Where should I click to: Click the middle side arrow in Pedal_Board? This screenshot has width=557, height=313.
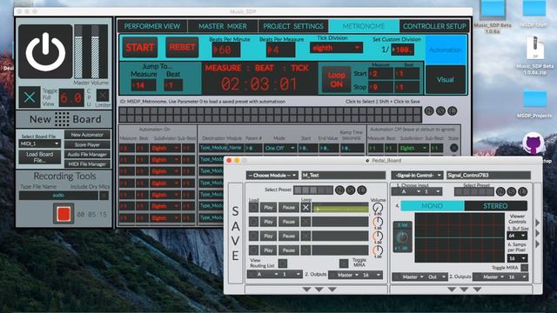click(x=538, y=234)
